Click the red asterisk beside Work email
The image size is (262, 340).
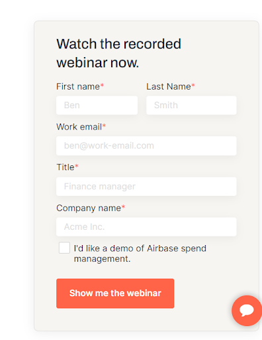point(104,126)
